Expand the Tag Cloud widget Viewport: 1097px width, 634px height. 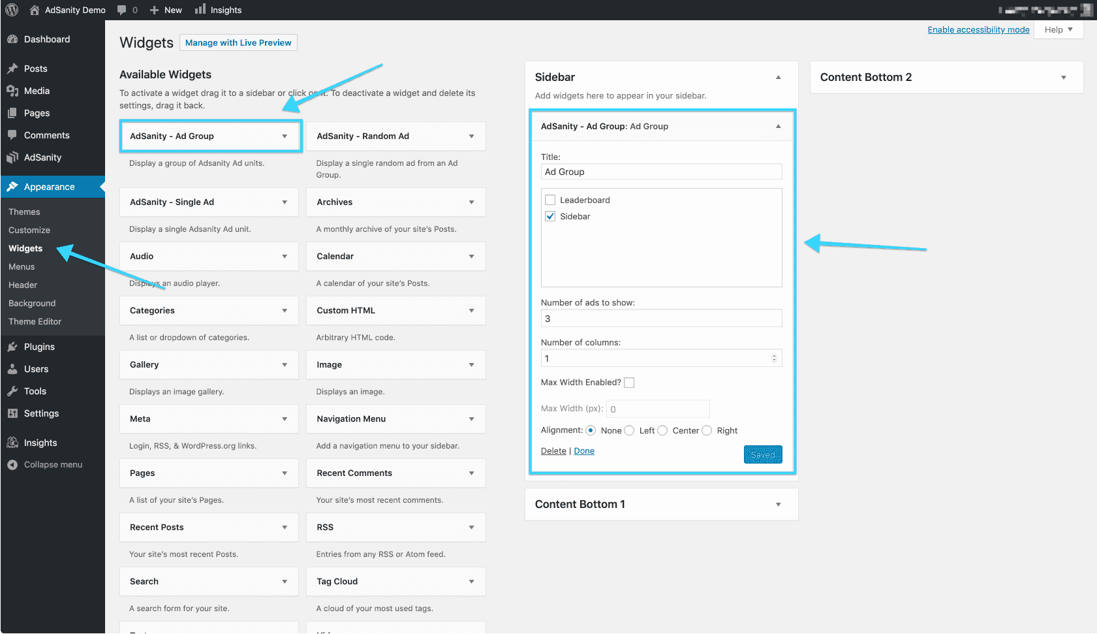pos(471,582)
